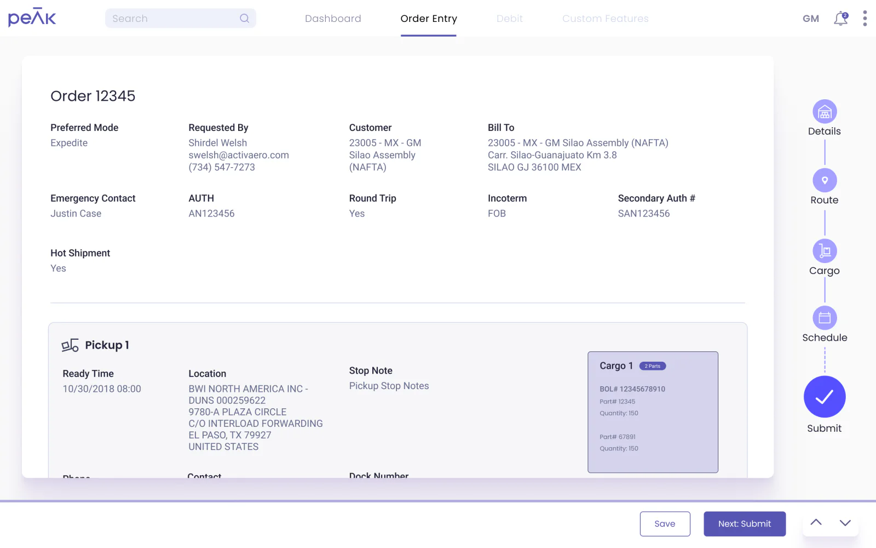Click the Submit checkmark circle
The image size is (876, 548).
[x=825, y=397]
